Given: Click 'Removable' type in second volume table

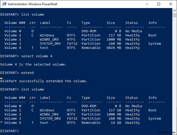Looking at the screenshot, I should 91,123.
